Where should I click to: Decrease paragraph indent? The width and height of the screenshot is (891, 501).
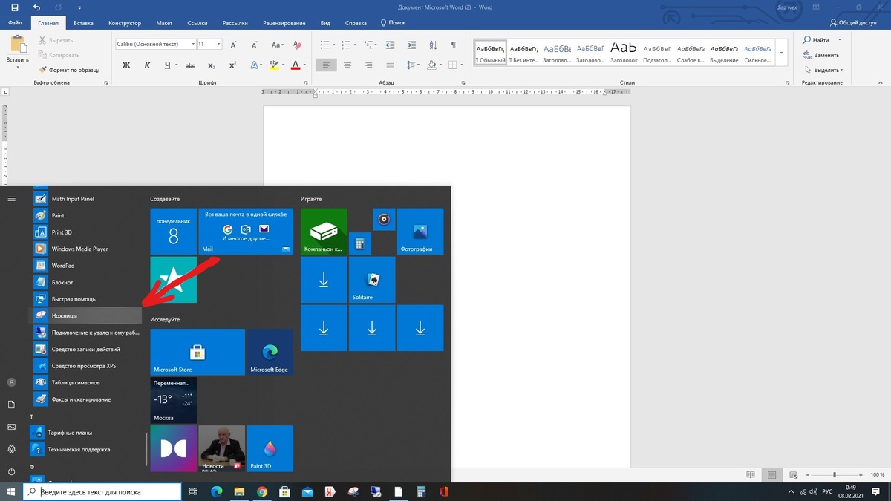click(x=391, y=45)
